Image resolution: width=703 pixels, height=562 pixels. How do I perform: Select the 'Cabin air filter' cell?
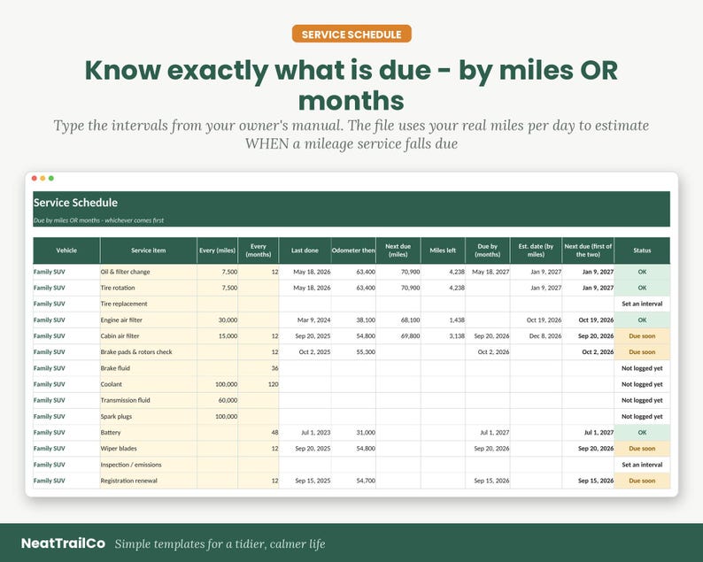149,336
